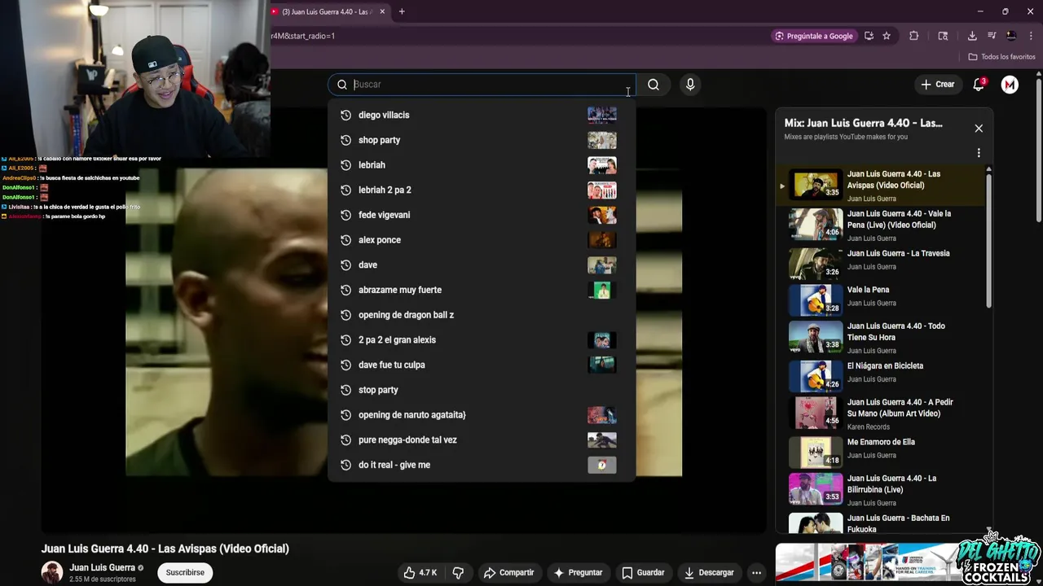Open Chrome three-dot menu

tap(1031, 36)
